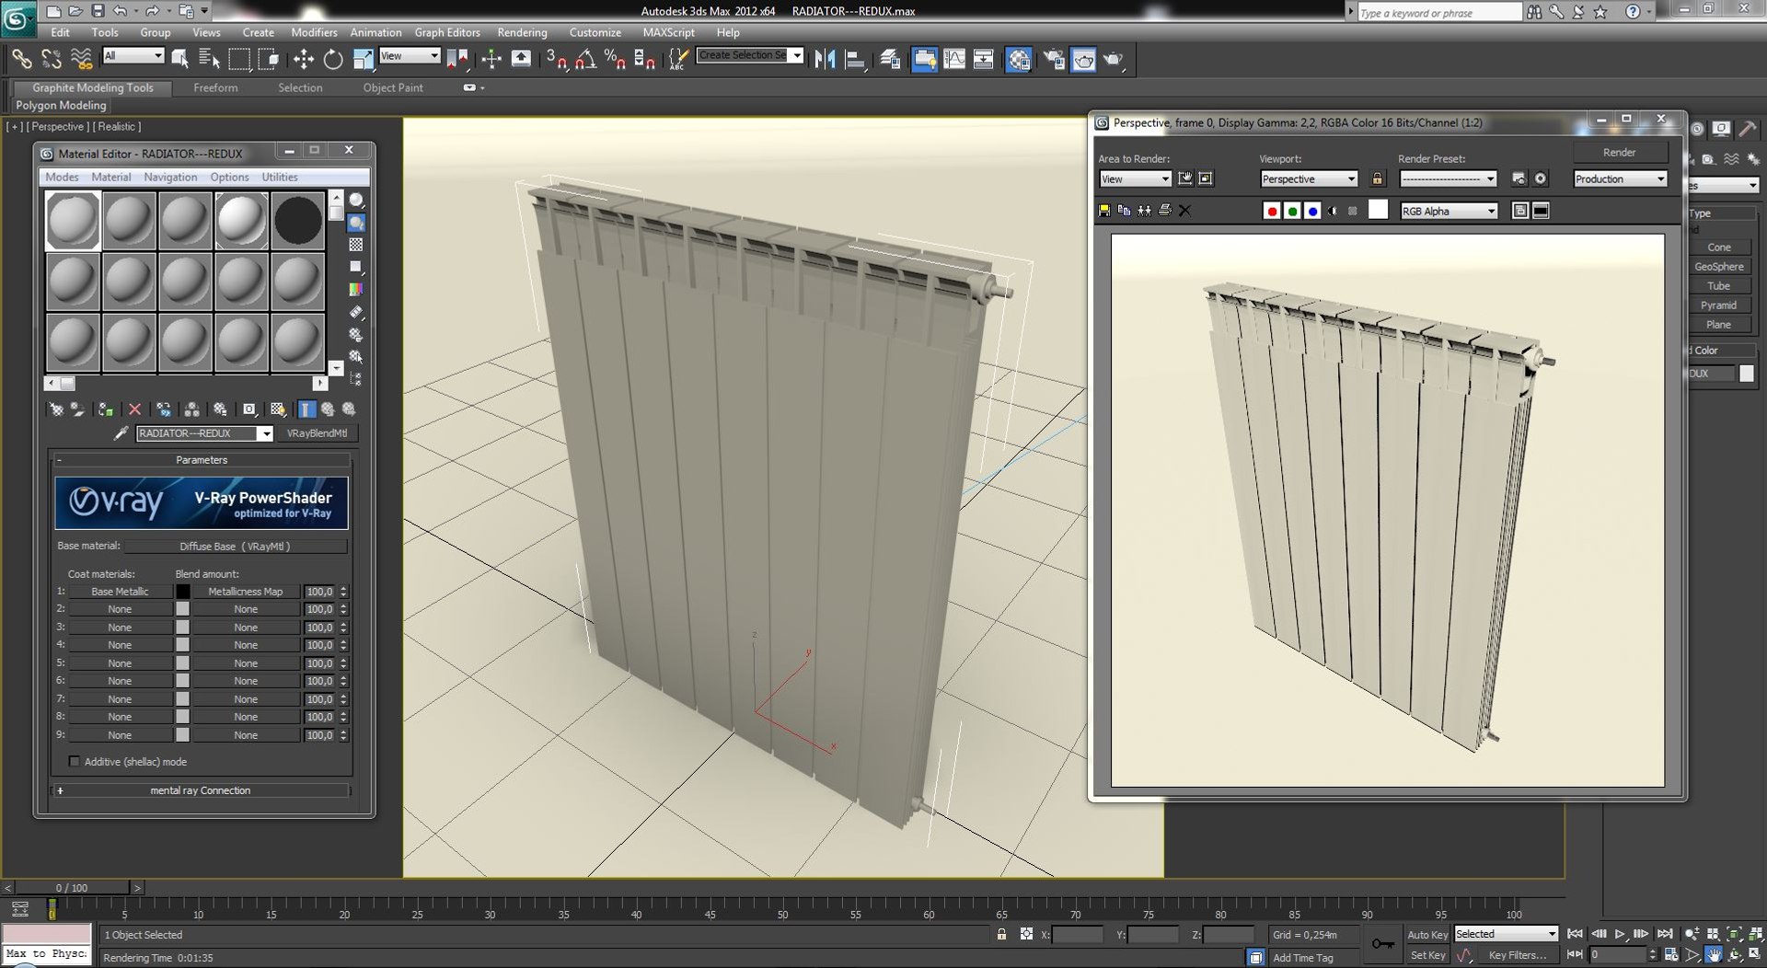The image size is (1767, 968).
Task: Clear the rendered image with the X icon
Action: pos(1185,211)
